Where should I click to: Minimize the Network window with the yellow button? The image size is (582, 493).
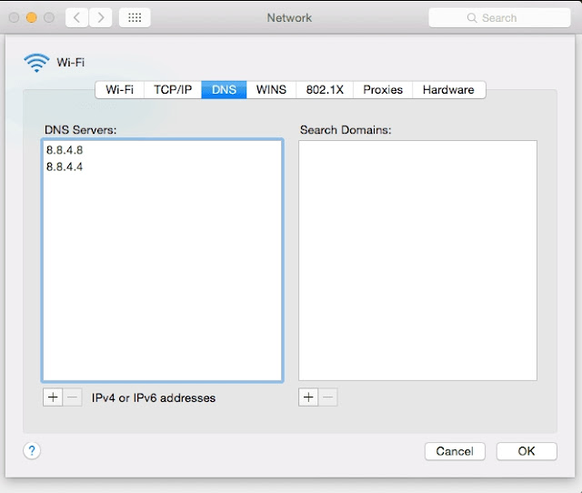pos(32,17)
